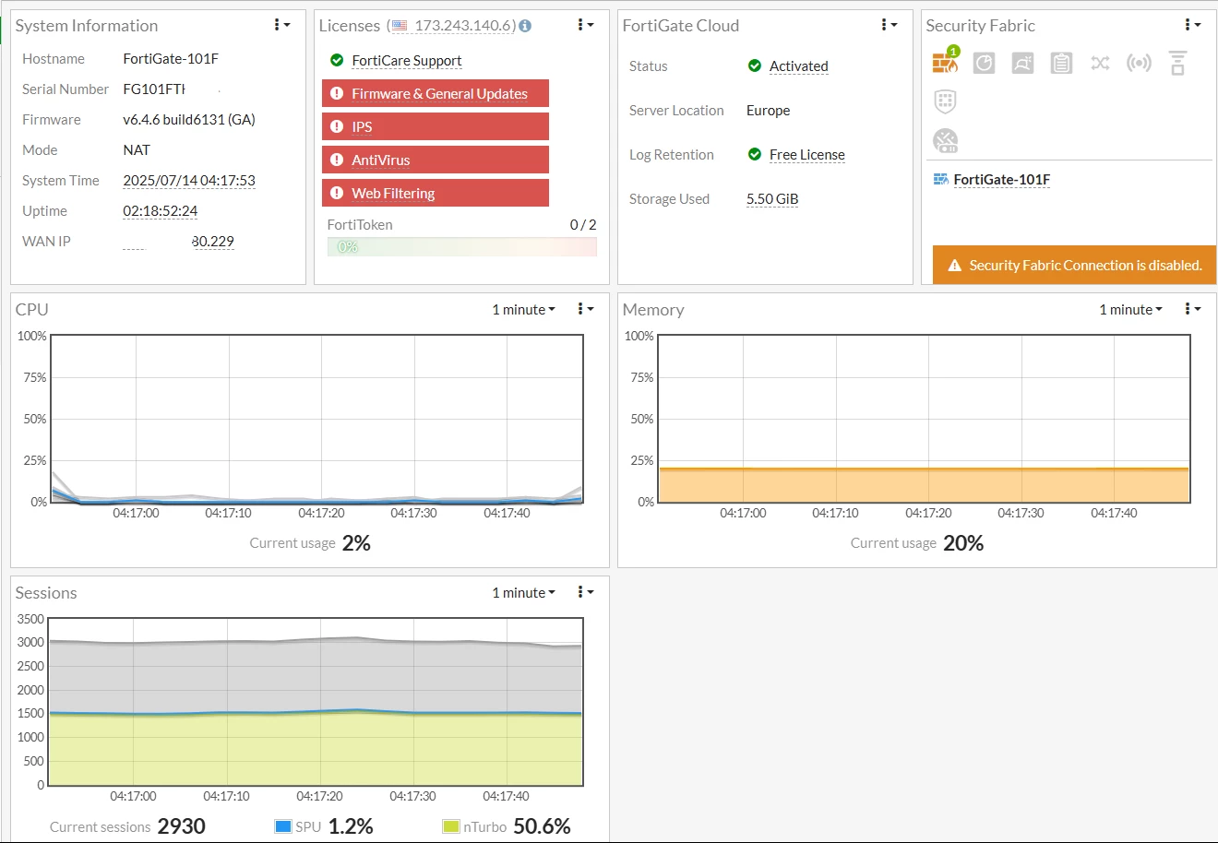Click the warning icon on Firmware & General Updates
This screenshot has height=843, width=1218.
(337, 93)
